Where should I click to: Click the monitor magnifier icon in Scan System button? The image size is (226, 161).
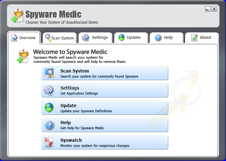[x=49, y=73]
